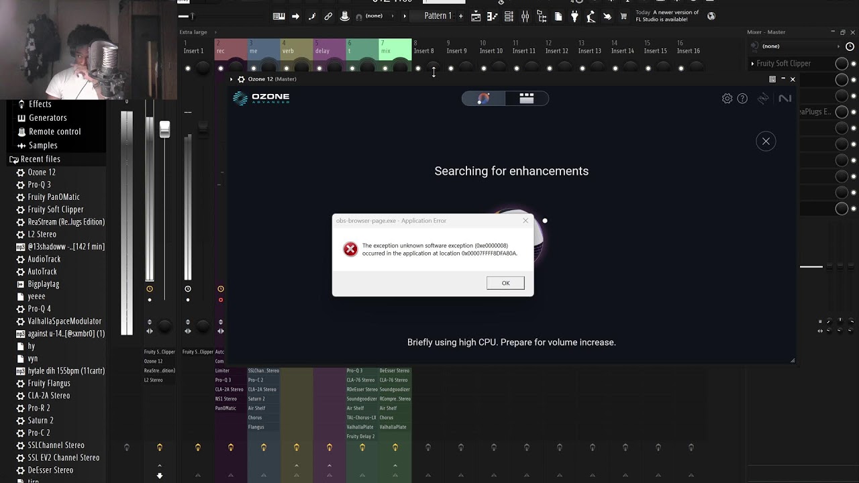
Task: Open the typing keyboard to piano icon
Action: coord(279,16)
